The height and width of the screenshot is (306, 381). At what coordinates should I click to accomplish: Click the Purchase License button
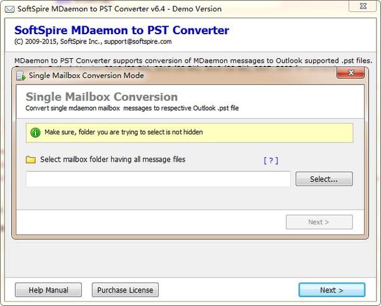click(125, 290)
